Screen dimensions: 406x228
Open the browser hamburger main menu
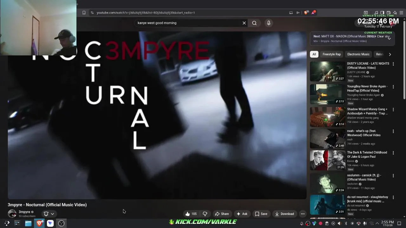point(401,13)
